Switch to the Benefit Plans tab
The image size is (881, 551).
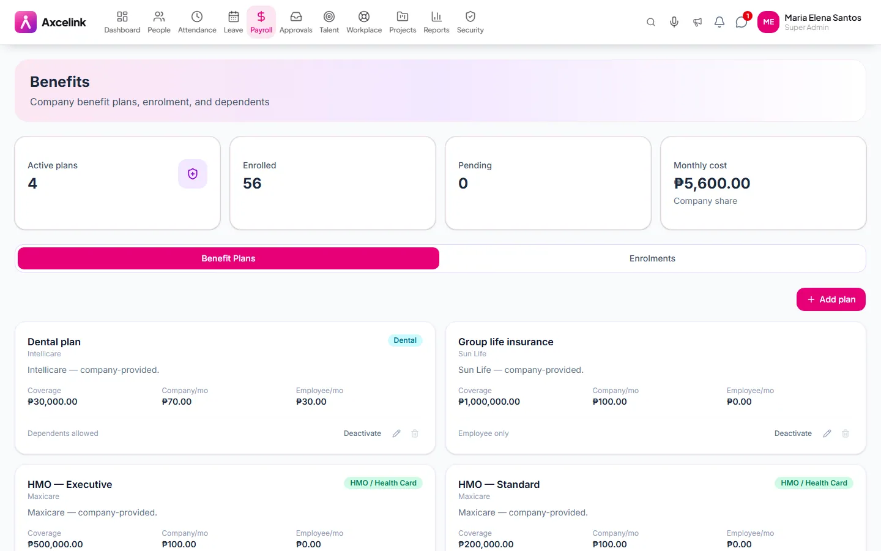tap(228, 258)
